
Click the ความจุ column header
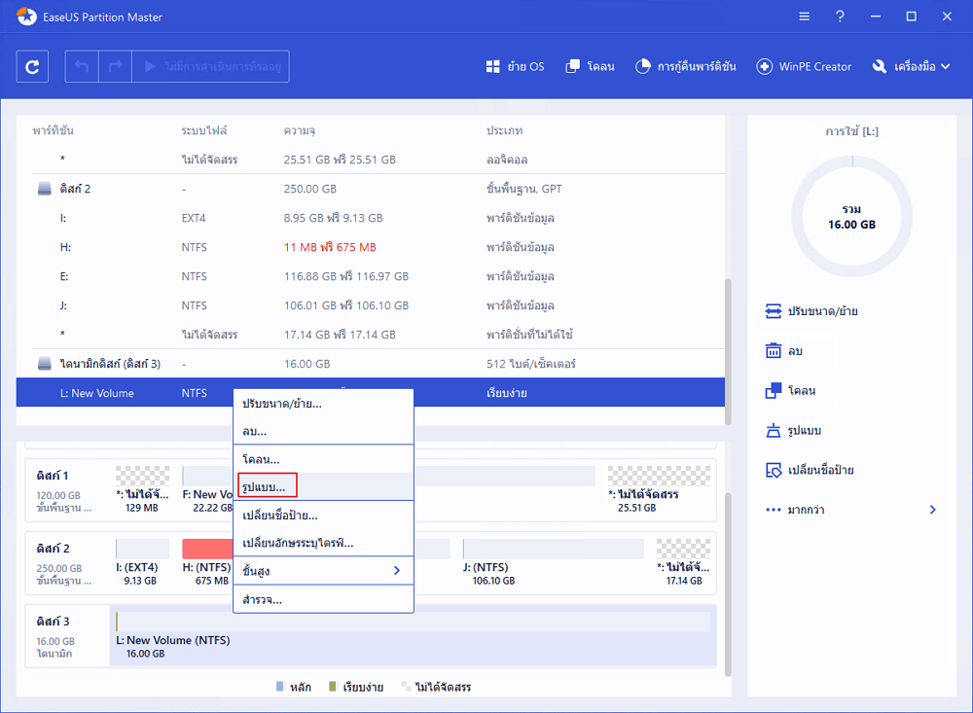(300, 130)
